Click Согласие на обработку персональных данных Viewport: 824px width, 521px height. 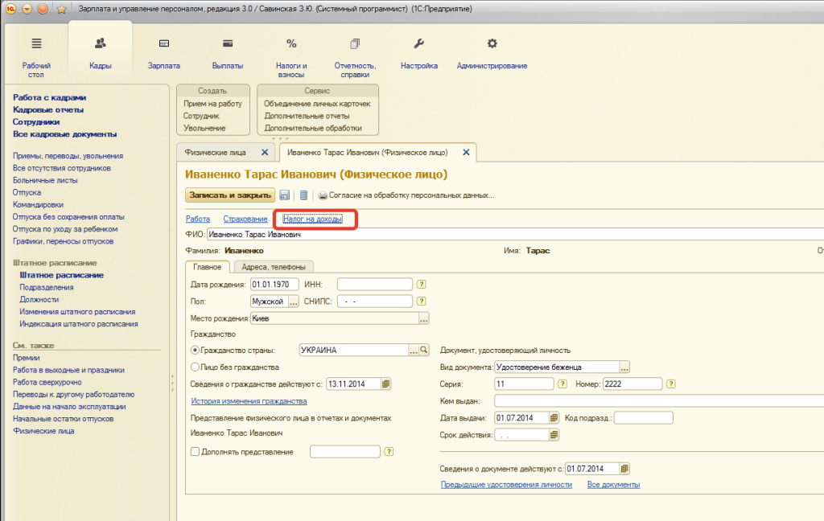411,195
